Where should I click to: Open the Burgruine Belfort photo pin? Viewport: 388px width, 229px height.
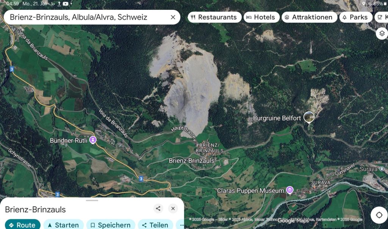click(309, 117)
